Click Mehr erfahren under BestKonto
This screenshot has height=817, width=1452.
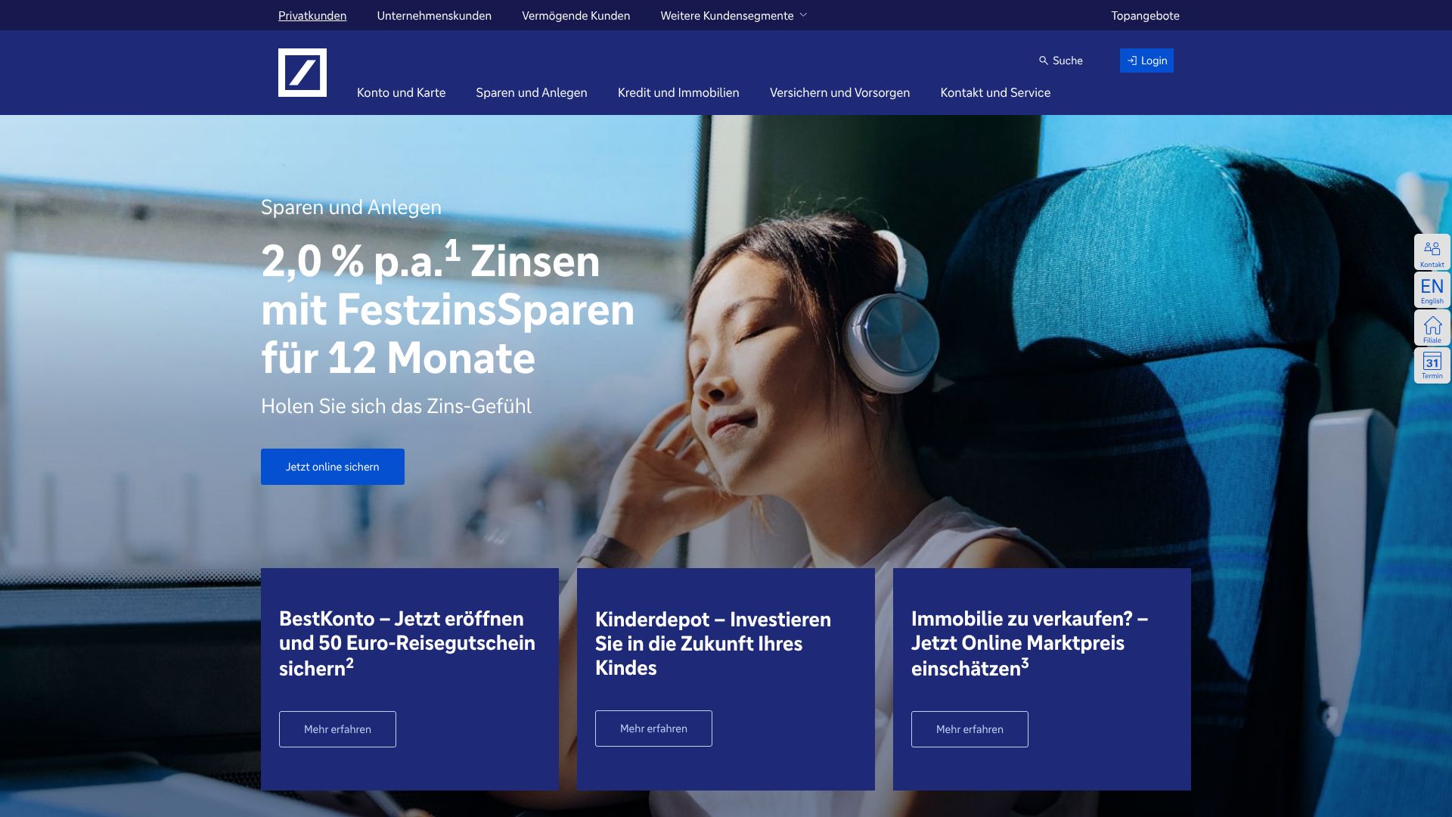click(x=337, y=729)
